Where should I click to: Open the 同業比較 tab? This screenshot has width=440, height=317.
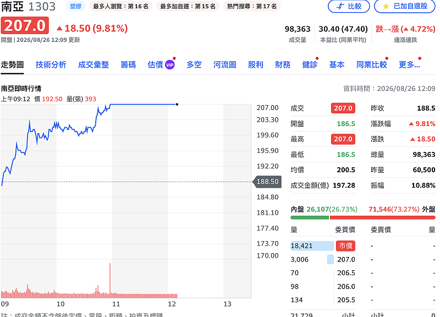(x=372, y=65)
